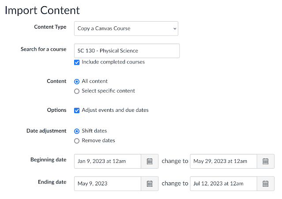Screen dimensions: 282x199
Task: Click the Select specific content label text
Action: pyautogui.click(x=108, y=91)
